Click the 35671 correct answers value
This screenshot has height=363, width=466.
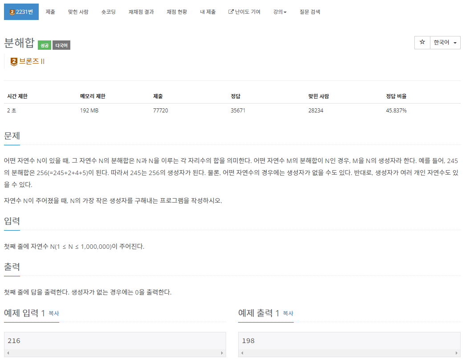point(238,110)
